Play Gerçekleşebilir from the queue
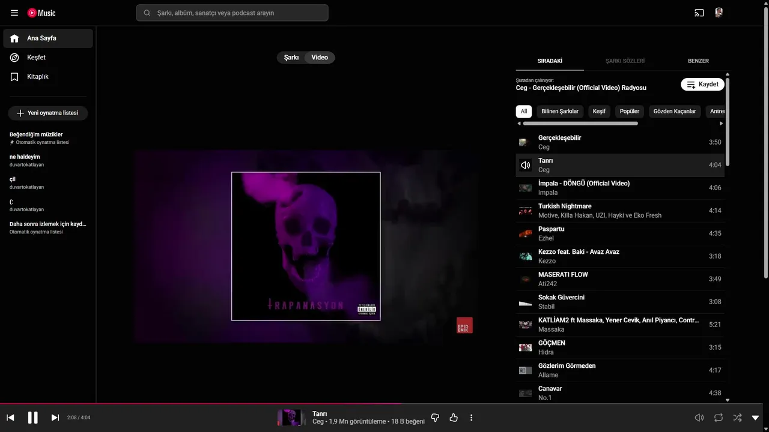769x432 pixels. (x=620, y=142)
